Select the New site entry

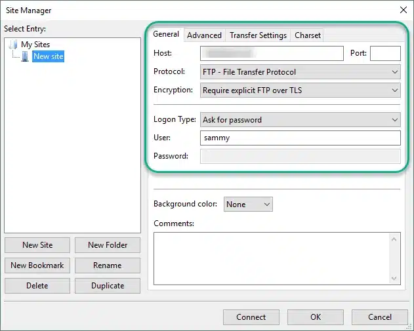(49, 56)
